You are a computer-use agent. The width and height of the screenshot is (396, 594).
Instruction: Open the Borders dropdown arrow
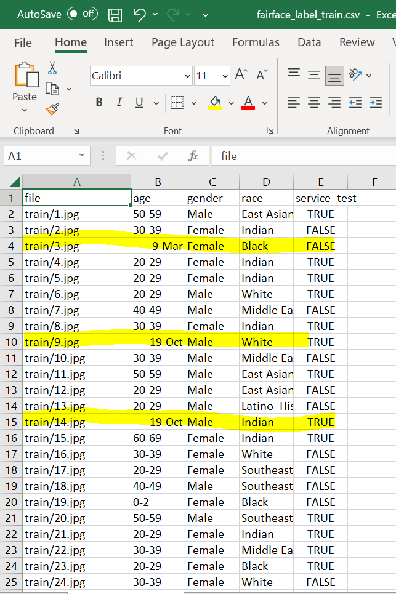(x=193, y=103)
